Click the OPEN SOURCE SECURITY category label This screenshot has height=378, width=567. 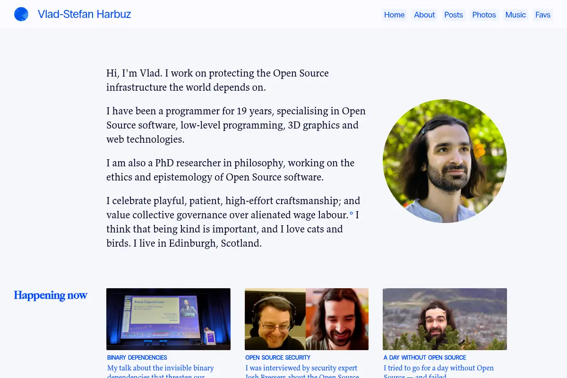click(x=278, y=358)
